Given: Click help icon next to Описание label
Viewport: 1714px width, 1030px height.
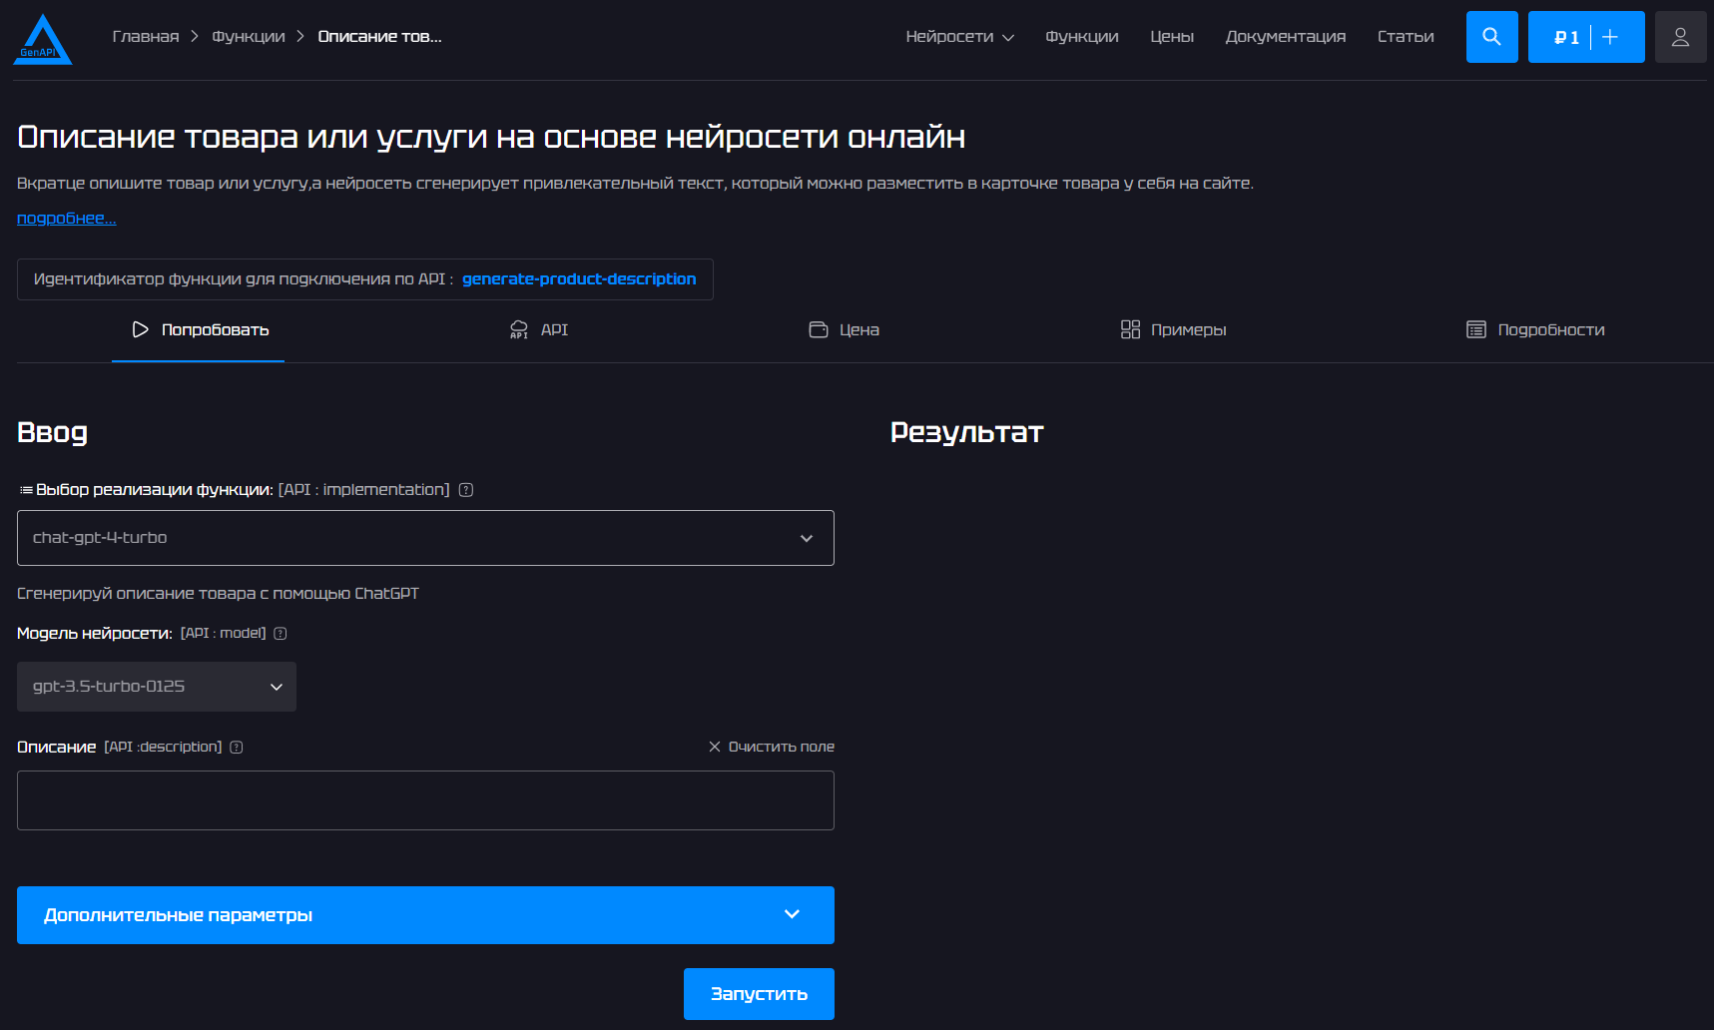Looking at the screenshot, I should click(x=237, y=748).
